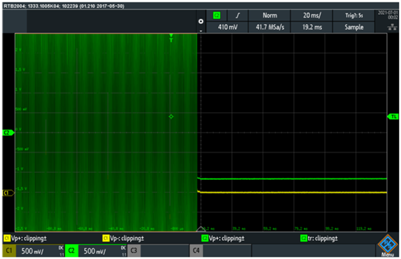401x259 pixels.
Task: Select the C1 Vp+: clipping measurement
Action: [x=25, y=238]
